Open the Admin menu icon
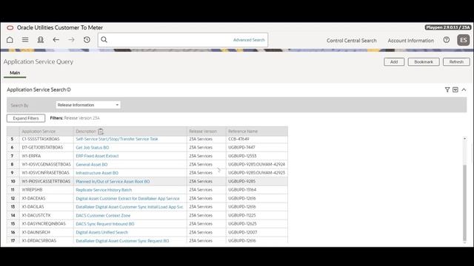Screen dimensions: 474x266 tap(40, 40)
